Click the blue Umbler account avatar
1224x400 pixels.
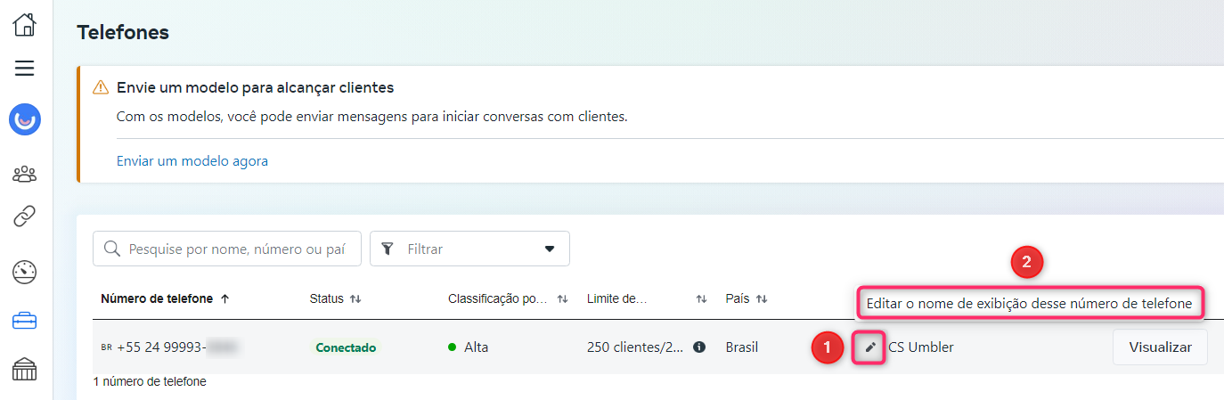pyautogui.click(x=25, y=119)
